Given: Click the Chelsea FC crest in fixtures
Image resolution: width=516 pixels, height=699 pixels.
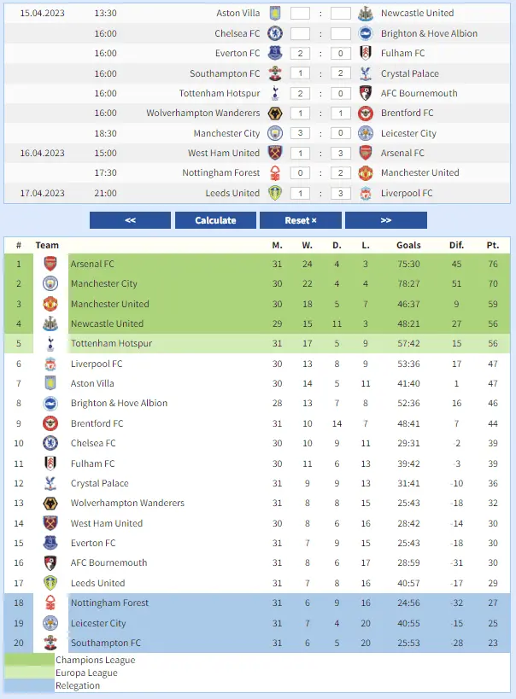Looking at the screenshot, I should pos(275,33).
